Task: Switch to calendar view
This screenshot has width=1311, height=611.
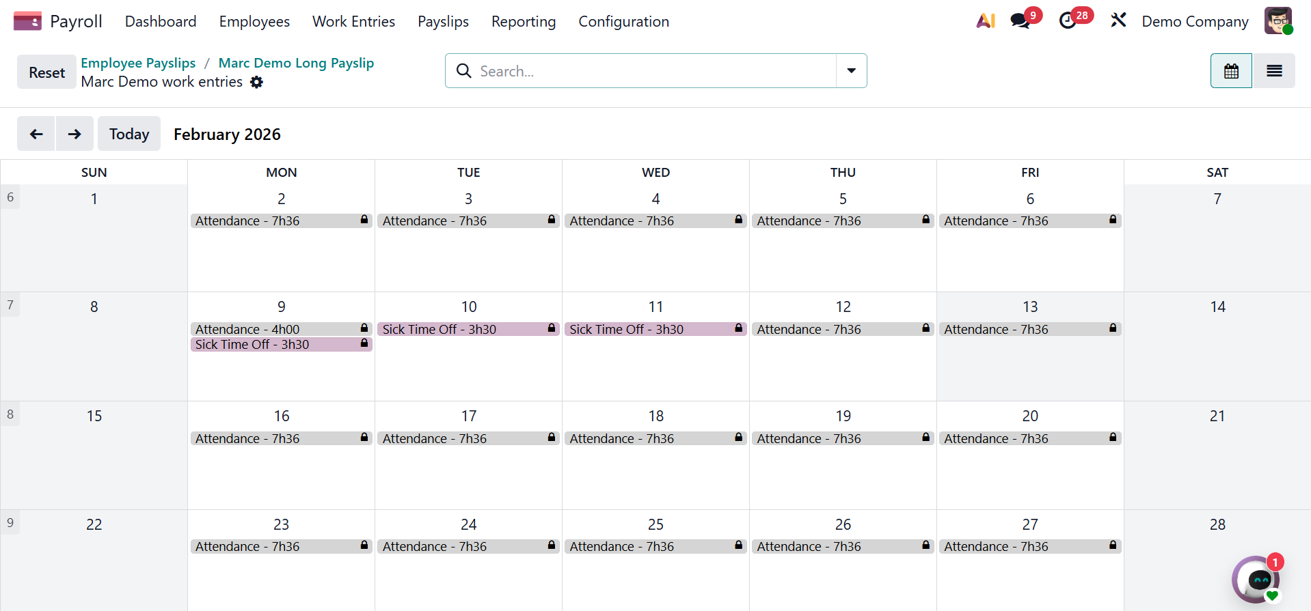Action: 1231,71
